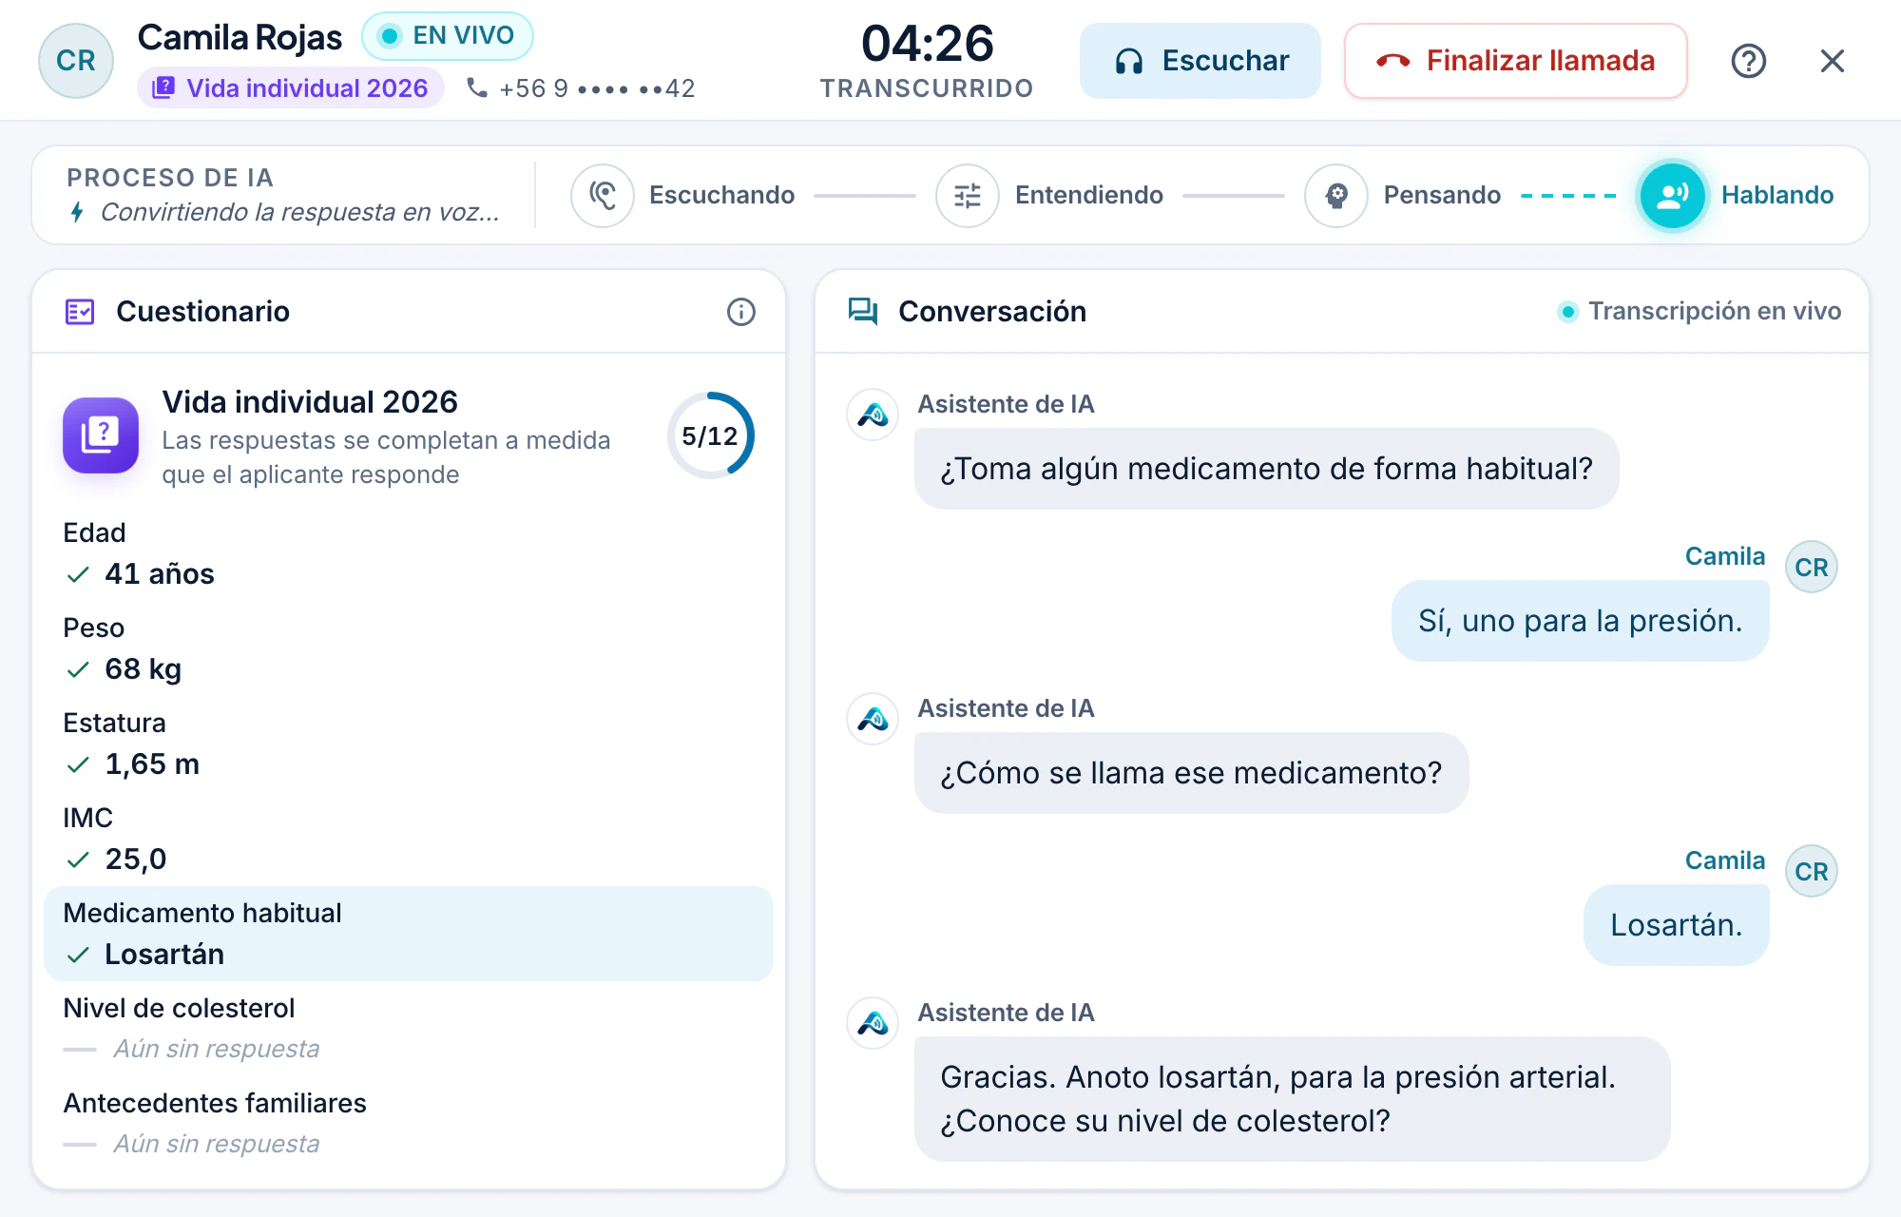Click the green checkmark beside 41 años
The image size is (1901, 1217).
[x=78, y=574]
